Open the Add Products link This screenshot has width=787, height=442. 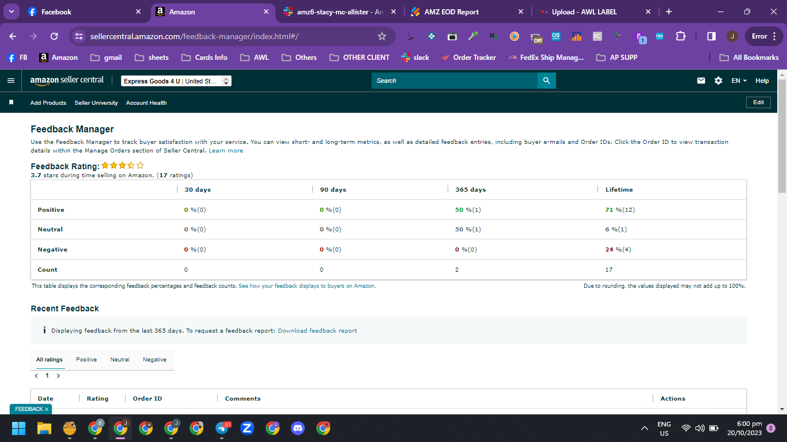click(x=48, y=103)
